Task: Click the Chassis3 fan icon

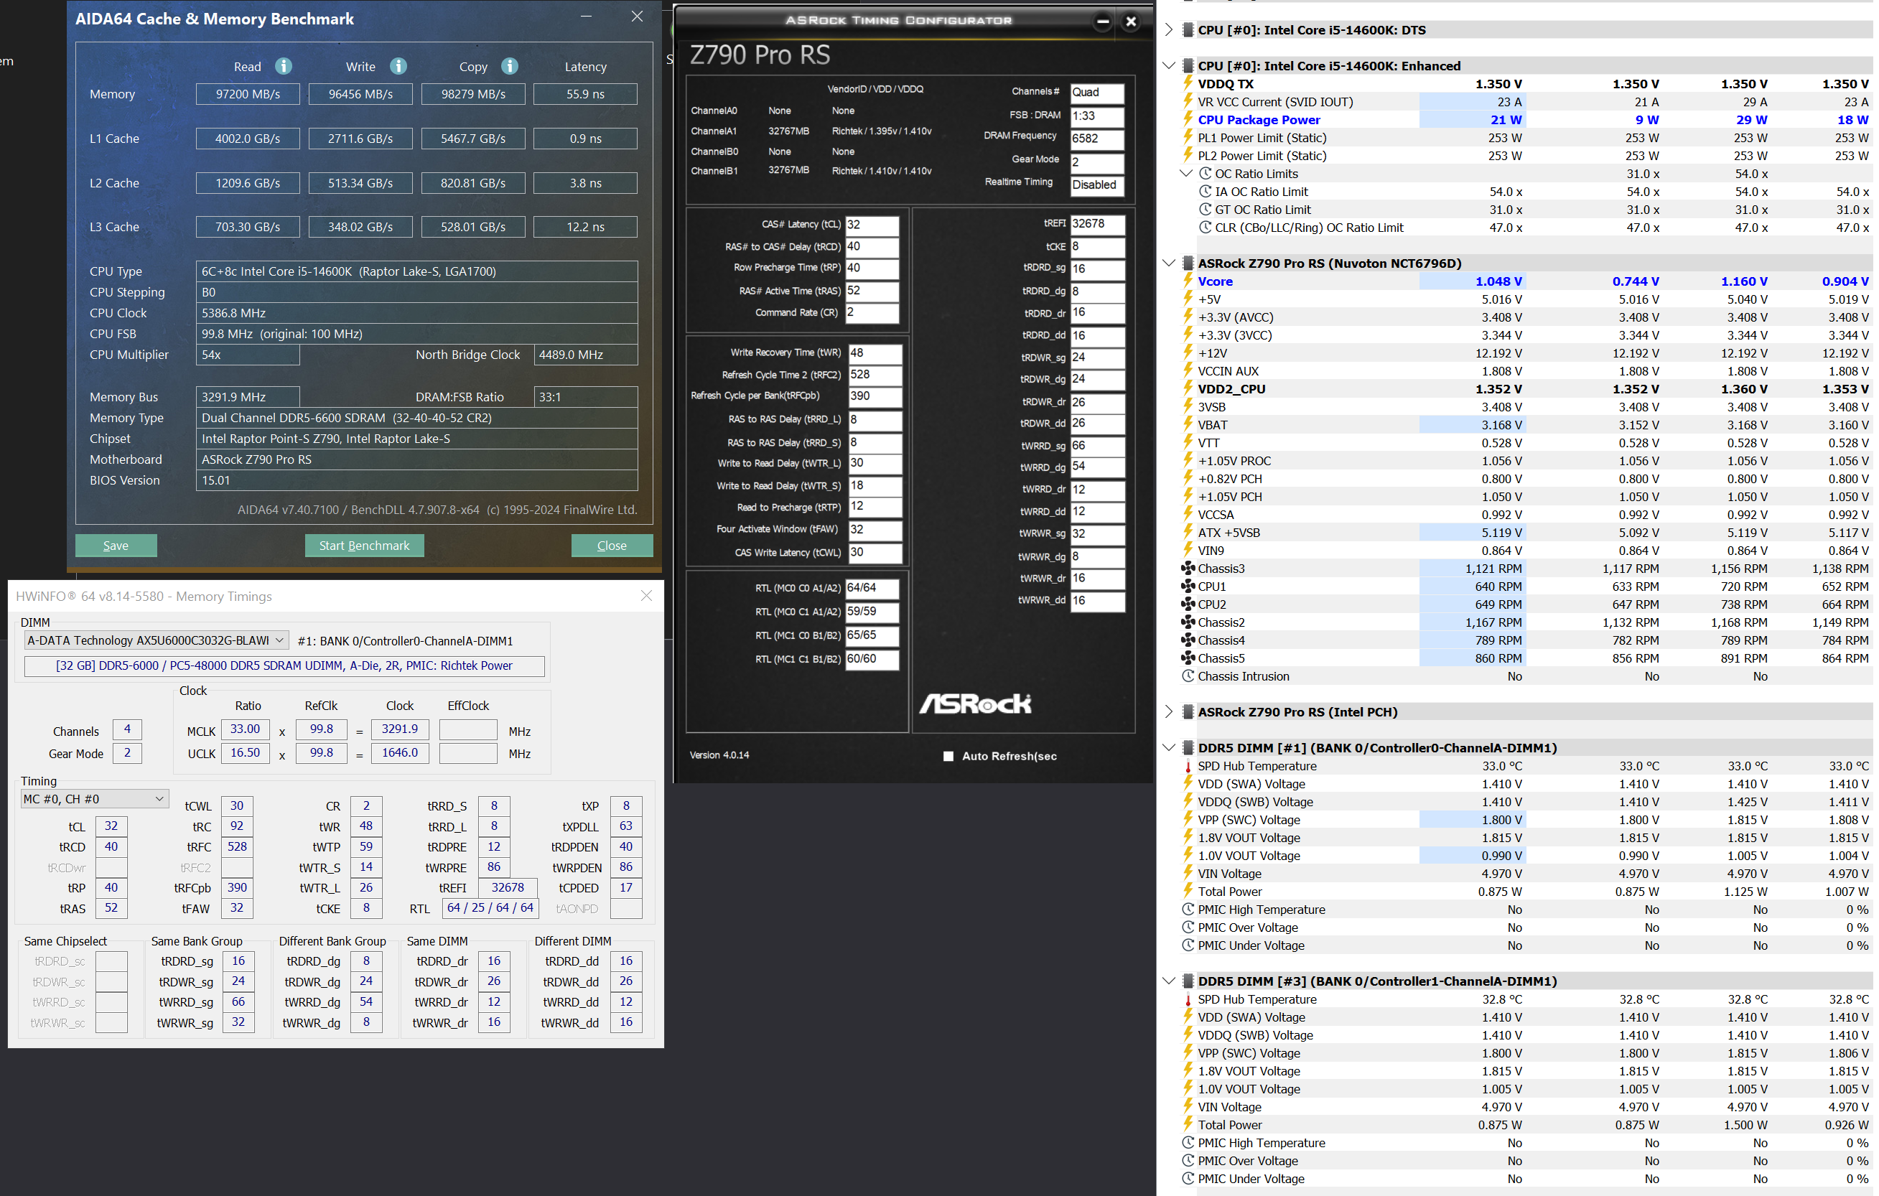Action: click(1188, 569)
